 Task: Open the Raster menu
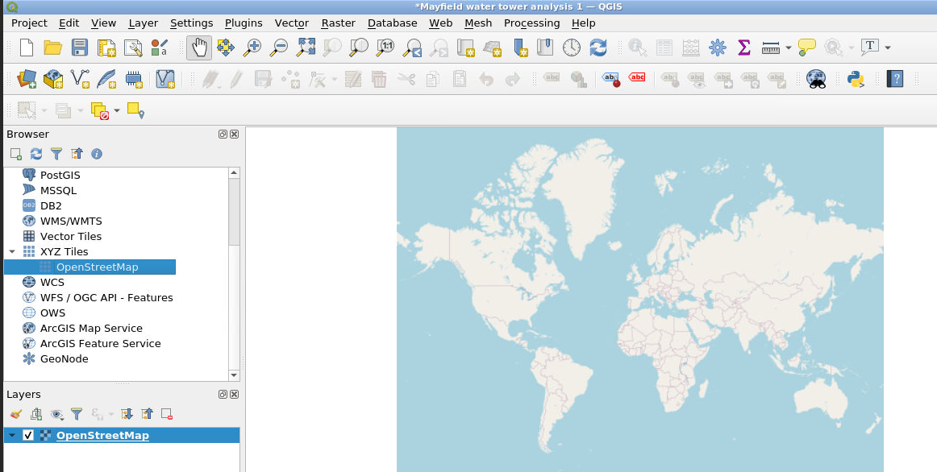(338, 23)
